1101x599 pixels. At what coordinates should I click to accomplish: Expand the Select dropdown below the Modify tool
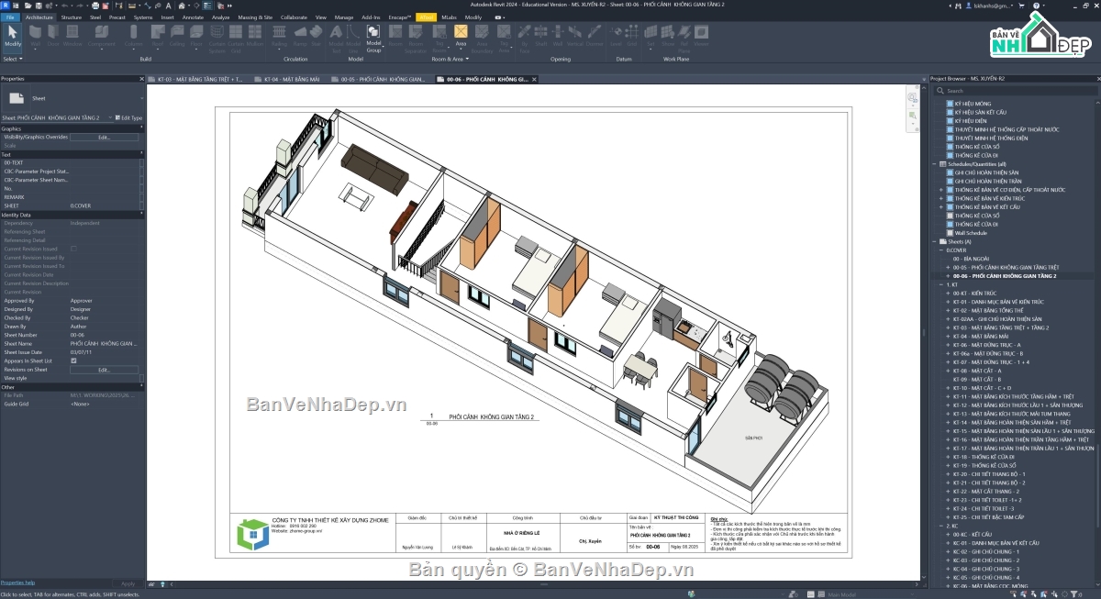click(13, 58)
